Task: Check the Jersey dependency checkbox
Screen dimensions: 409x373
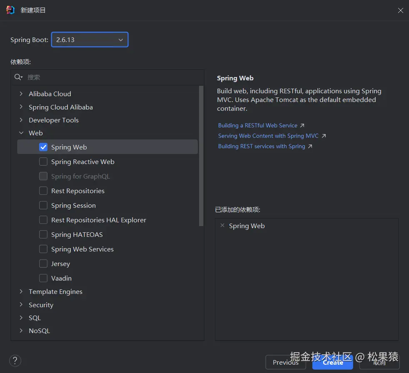Action: (x=43, y=264)
